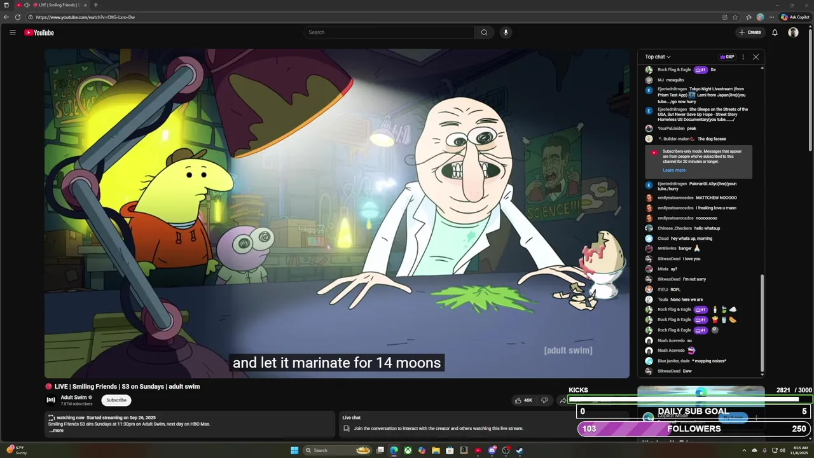Open Task View on taskbar
The width and height of the screenshot is (814, 458).
(380, 450)
